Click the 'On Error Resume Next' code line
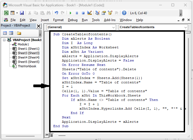Viewport: 193px width, 140px height. tap(84, 65)
